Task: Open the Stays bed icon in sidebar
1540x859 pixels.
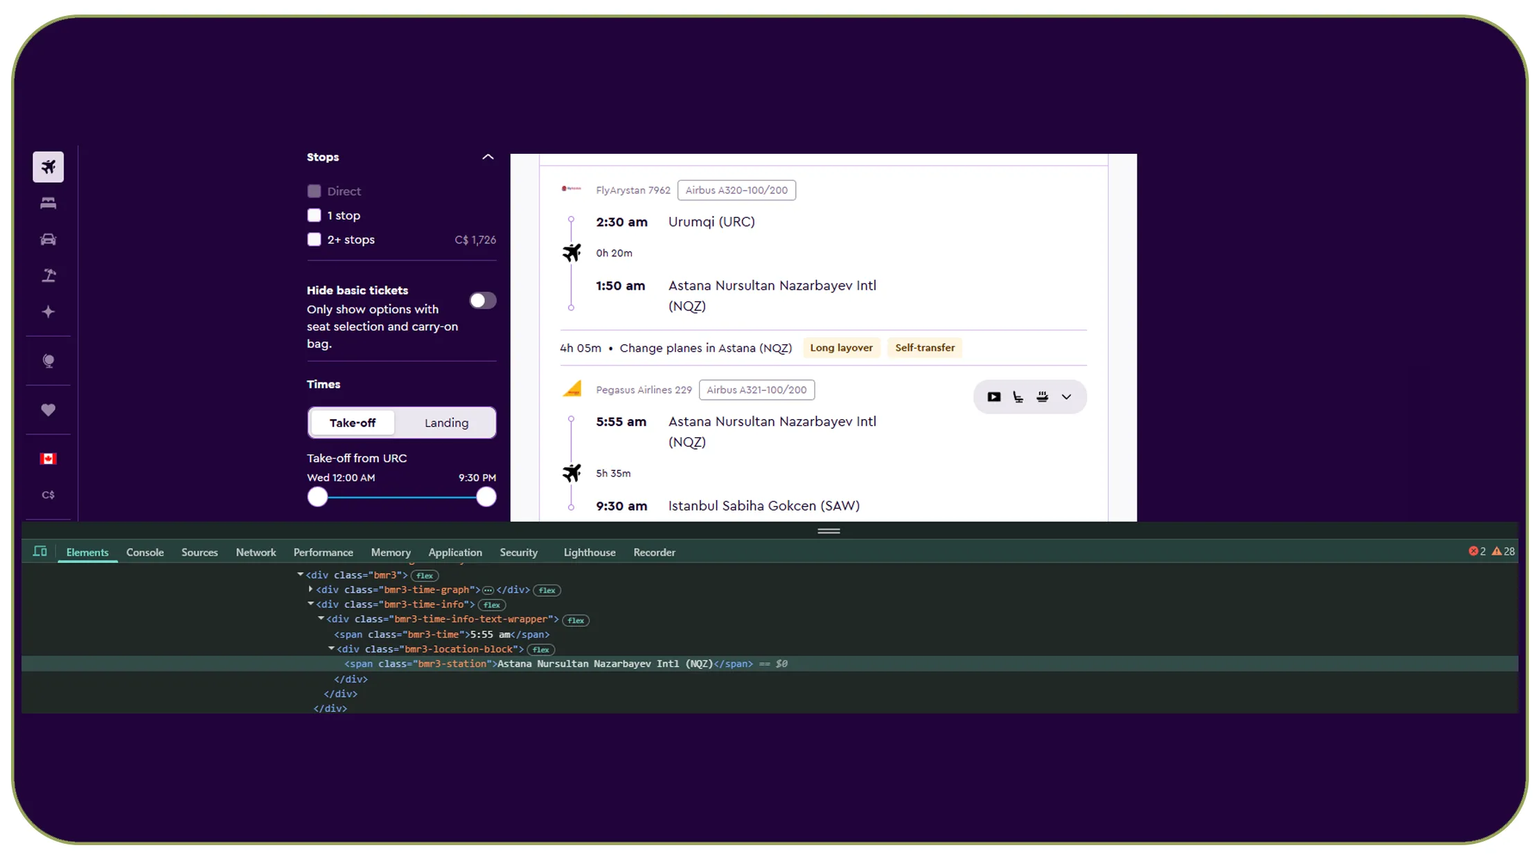Action: [x=48, y=203]
